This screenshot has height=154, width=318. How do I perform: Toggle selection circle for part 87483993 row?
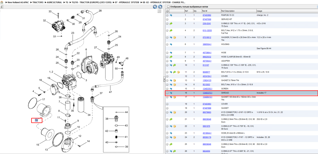point(167,104)
